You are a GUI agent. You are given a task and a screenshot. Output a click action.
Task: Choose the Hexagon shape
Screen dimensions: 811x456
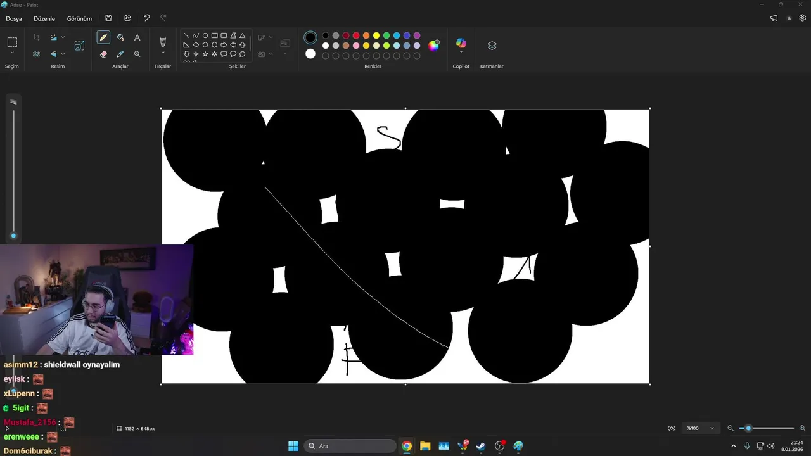click(x=214, y=45)
